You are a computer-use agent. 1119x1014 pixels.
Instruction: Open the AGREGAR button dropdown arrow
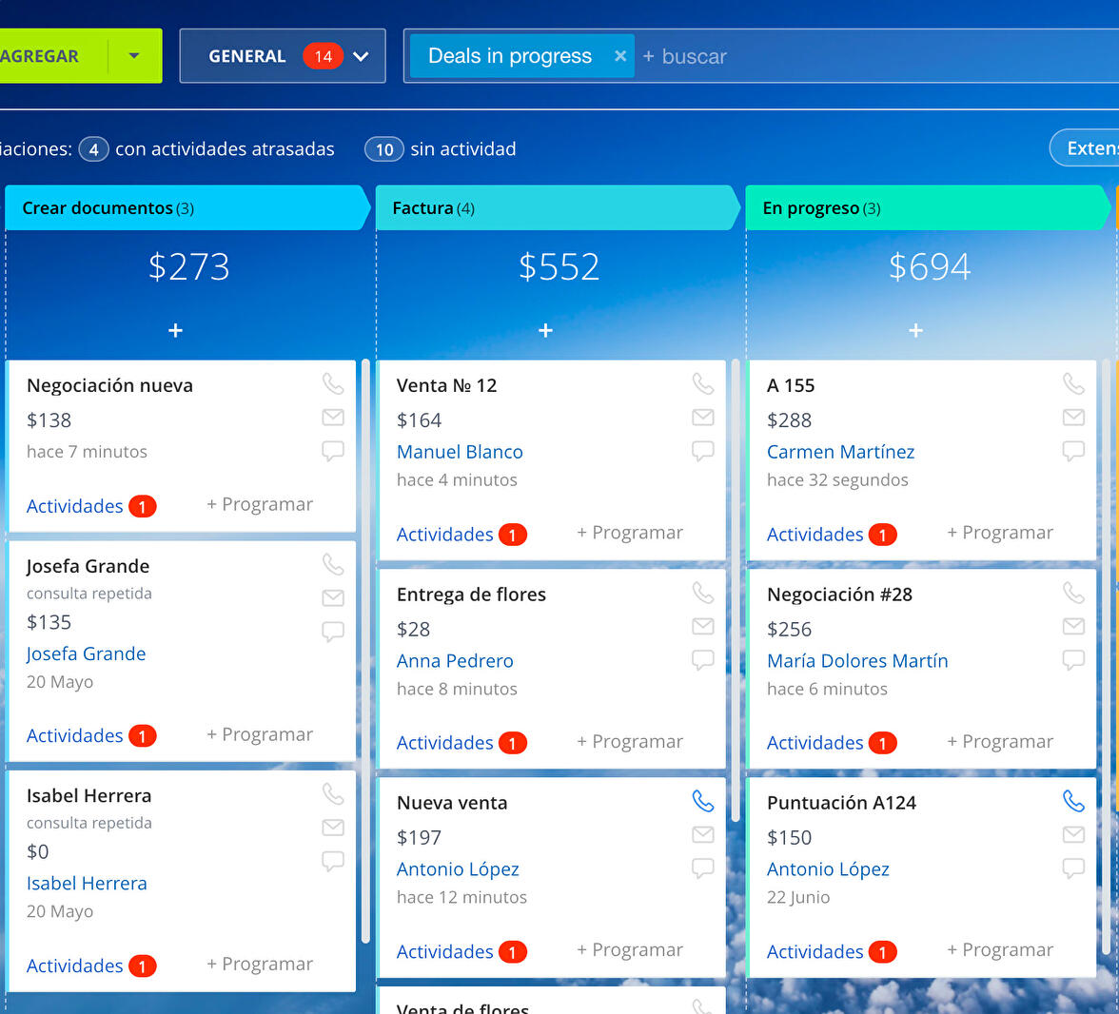(x=134, y=56)
